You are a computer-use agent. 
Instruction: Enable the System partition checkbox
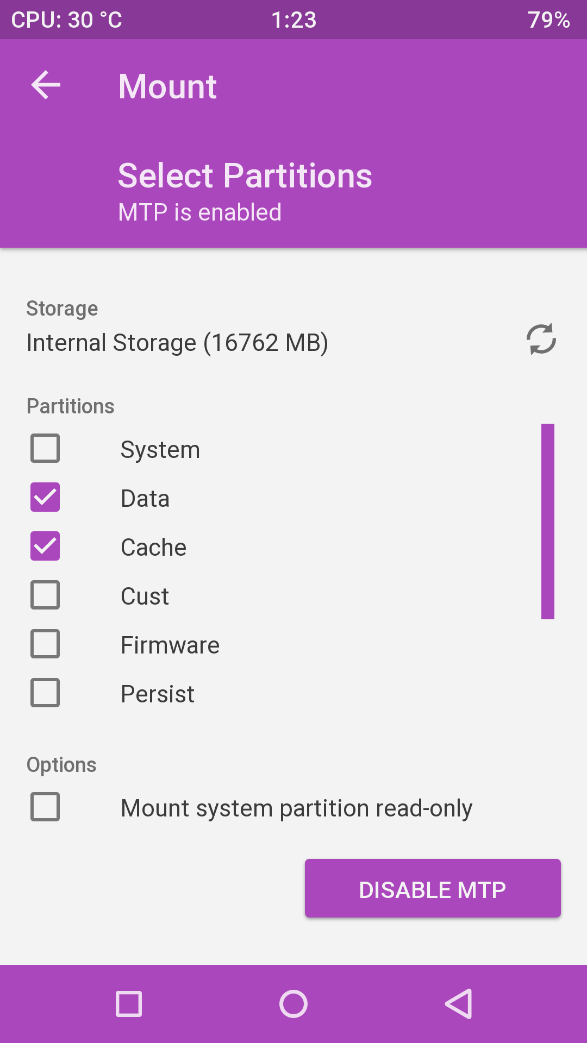tap(45, 448)
